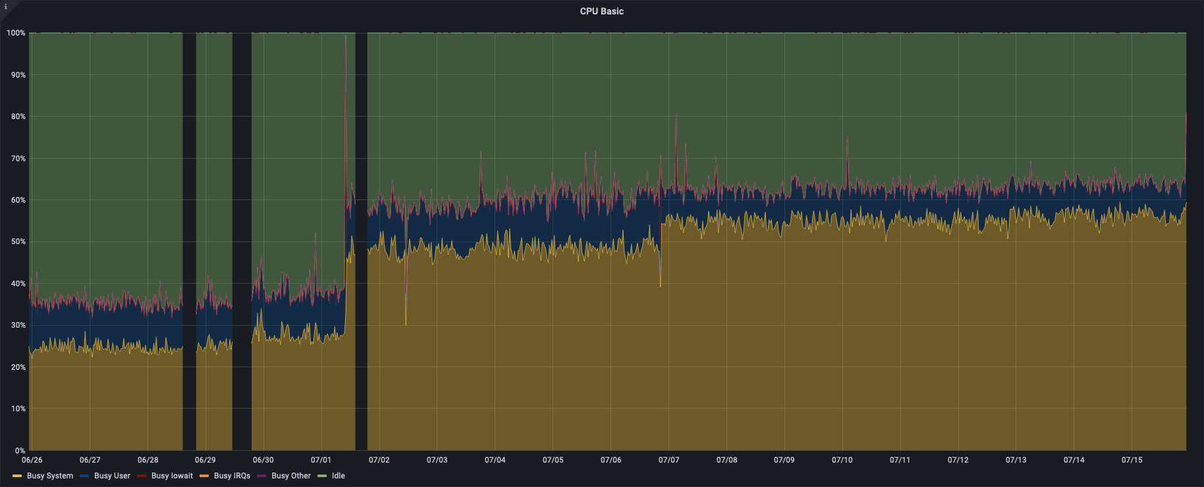Viewport: 1204px width, 487px height.
Task: Click the 0% y-axis label
Action: (x=20, y=451)
